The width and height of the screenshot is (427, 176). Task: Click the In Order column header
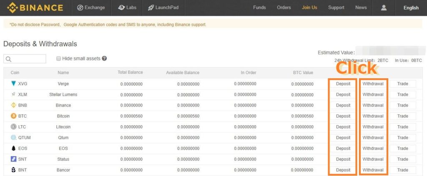(249, 72)
